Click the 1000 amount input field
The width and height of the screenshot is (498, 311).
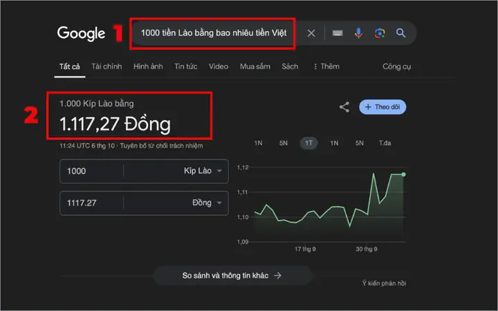click(91, 171)
